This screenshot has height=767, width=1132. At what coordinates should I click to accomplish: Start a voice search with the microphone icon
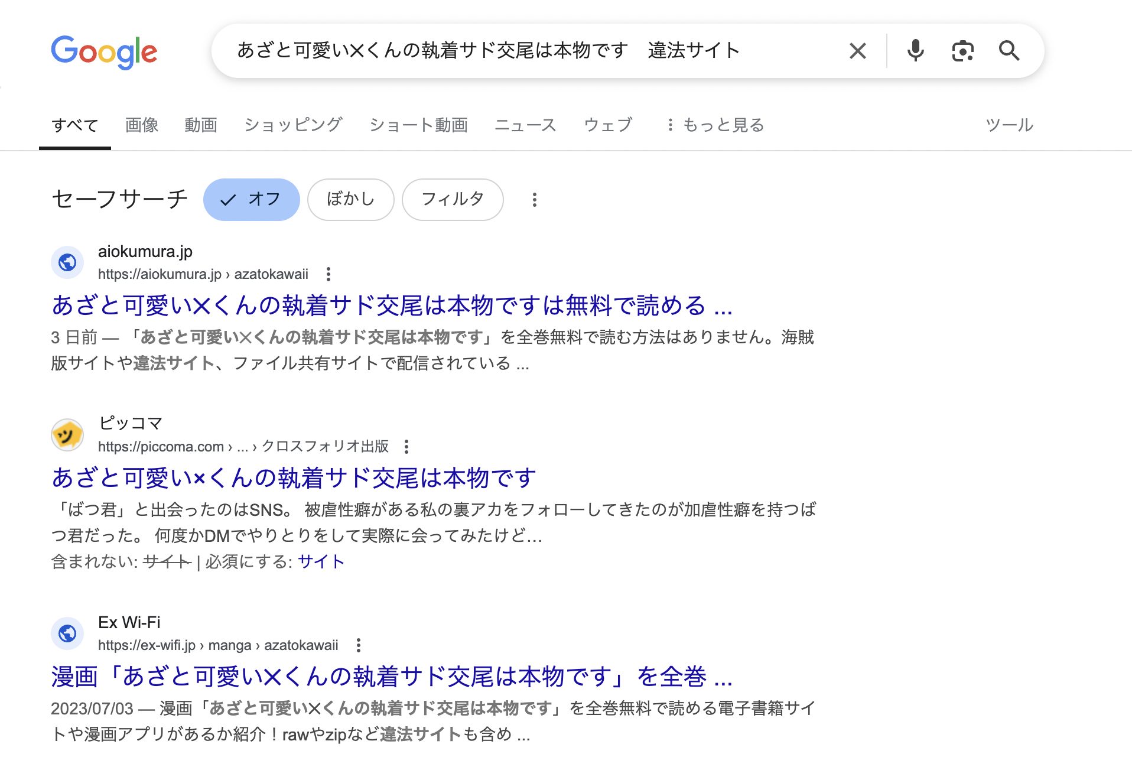point(915,51)
